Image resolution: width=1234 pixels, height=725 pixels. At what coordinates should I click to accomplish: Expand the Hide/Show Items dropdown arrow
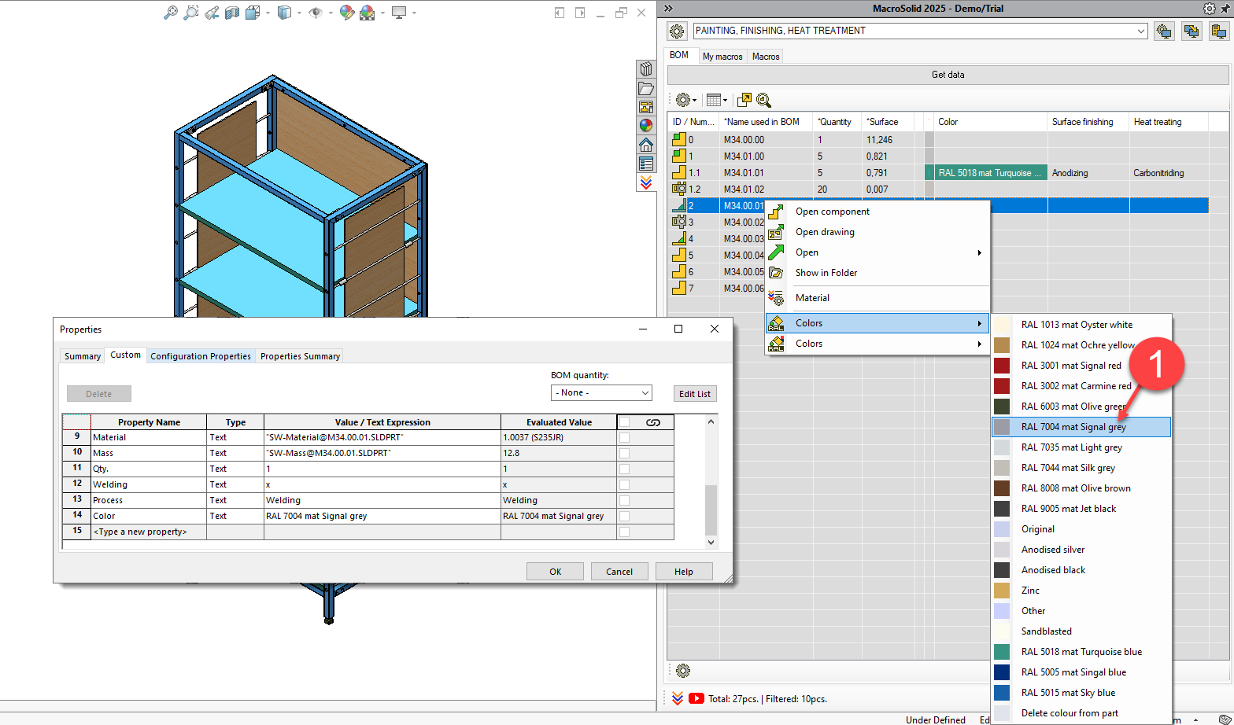tap(330, 13)
